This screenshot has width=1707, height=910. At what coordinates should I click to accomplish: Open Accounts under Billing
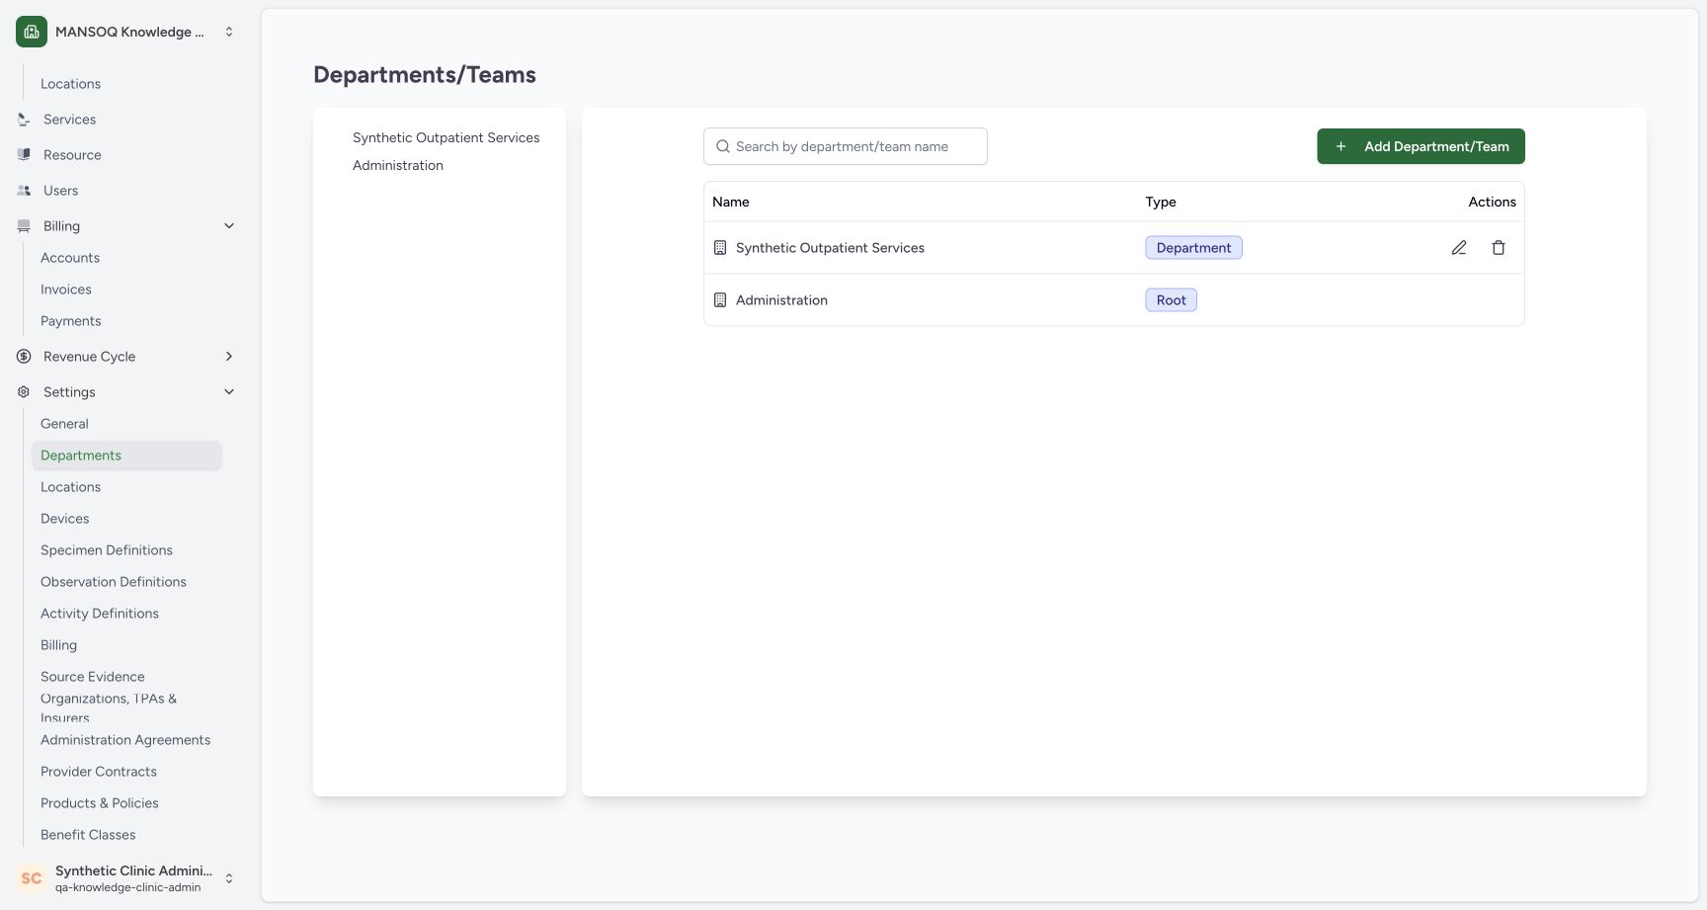[70, 258]
